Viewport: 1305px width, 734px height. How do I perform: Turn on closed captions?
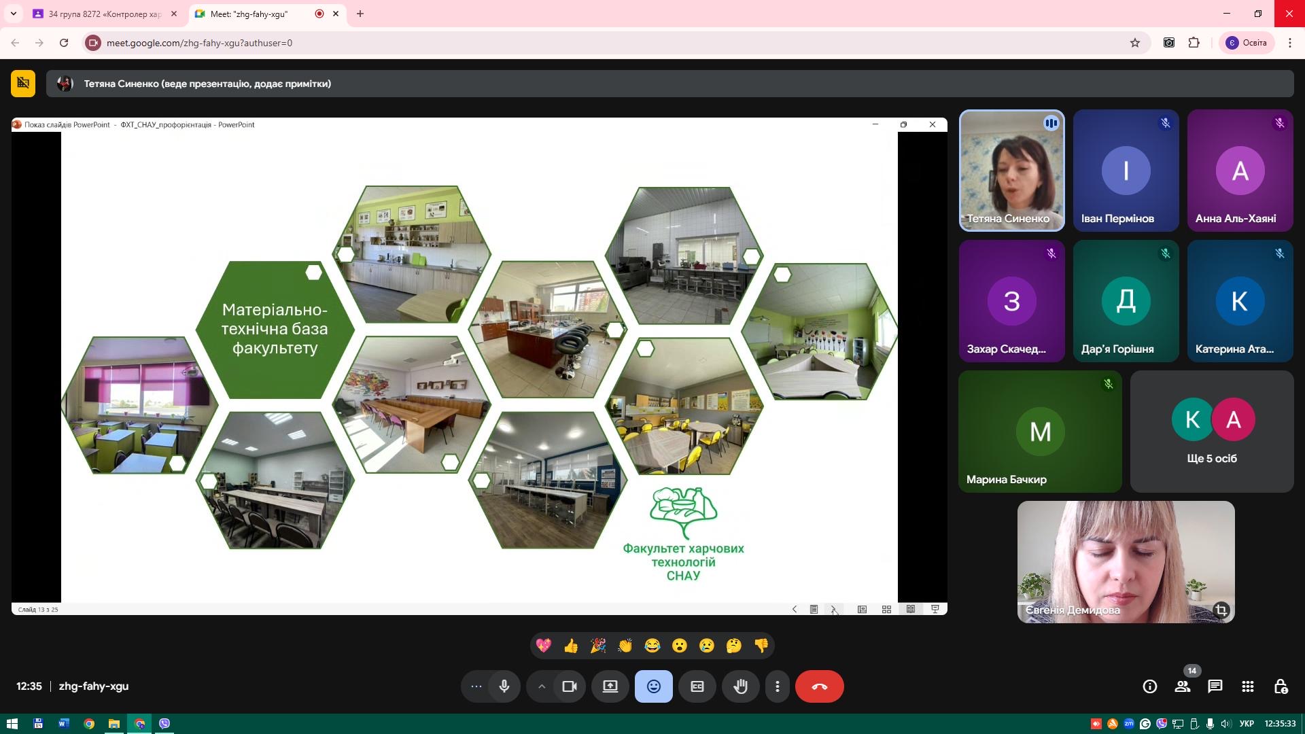point(697,686)
